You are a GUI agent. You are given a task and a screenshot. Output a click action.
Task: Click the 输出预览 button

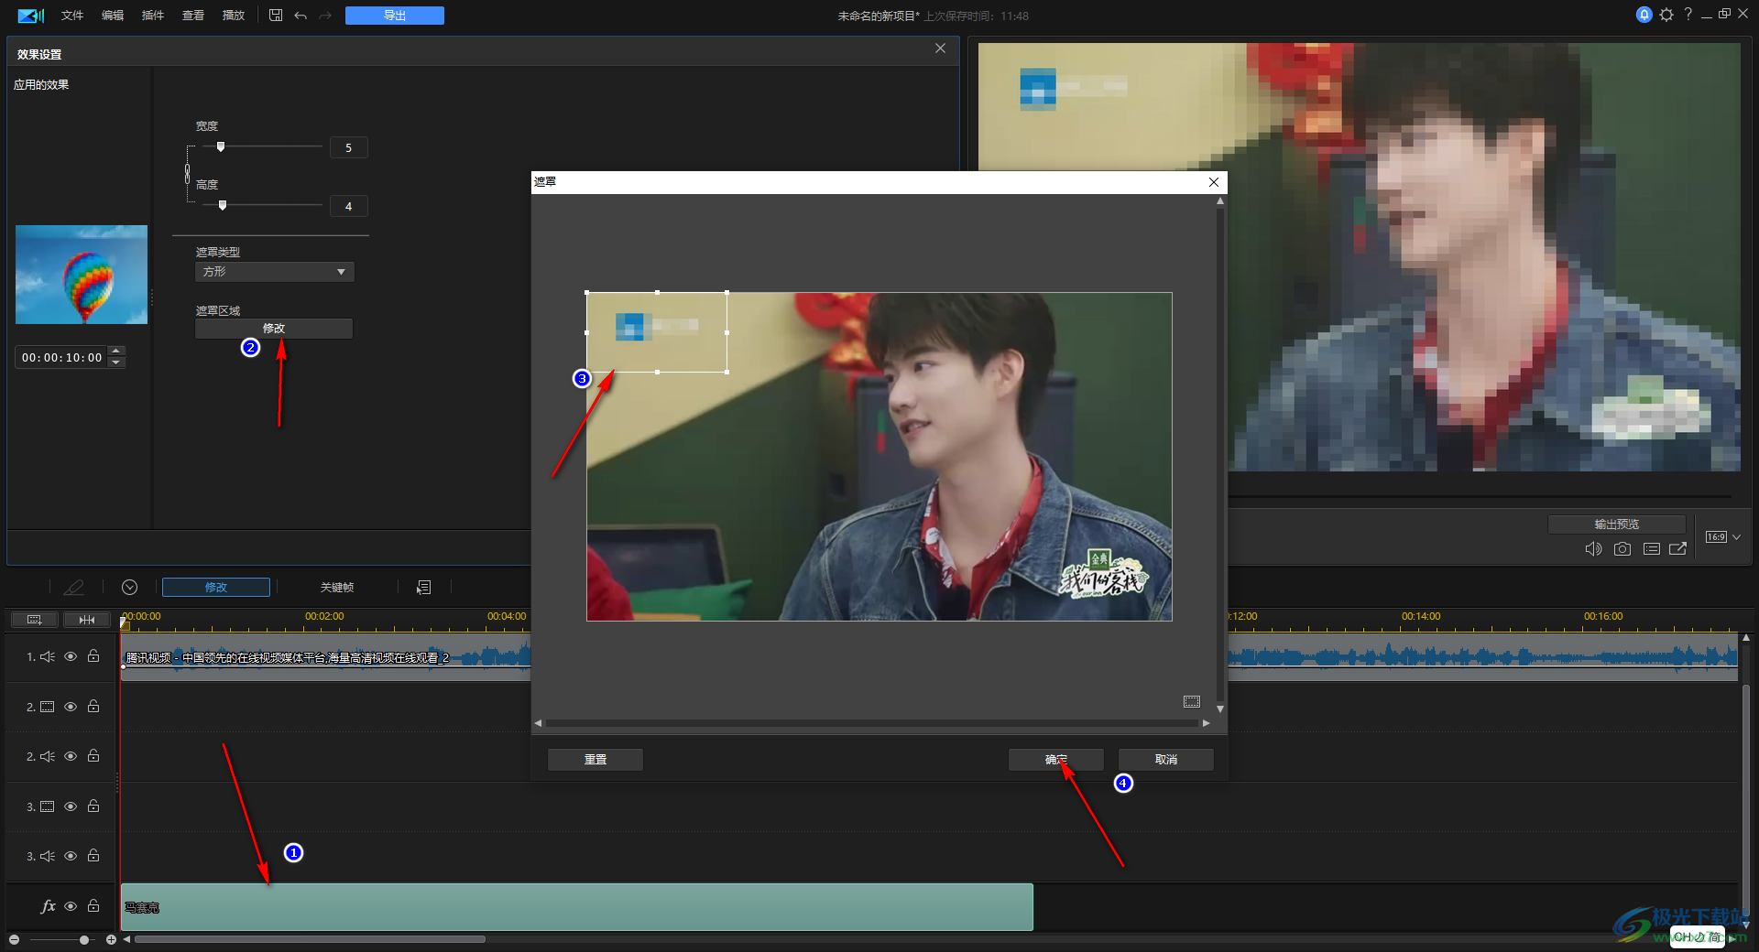pos(1617,525)
